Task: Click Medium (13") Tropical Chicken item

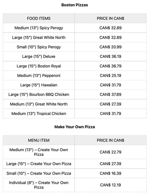Action: click(39, 113)
